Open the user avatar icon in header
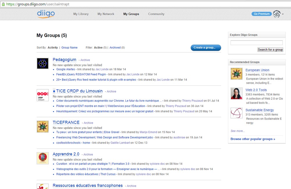 277,14
